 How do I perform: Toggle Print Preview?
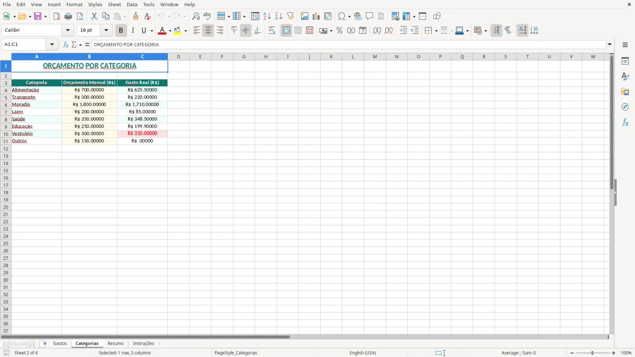80,16
